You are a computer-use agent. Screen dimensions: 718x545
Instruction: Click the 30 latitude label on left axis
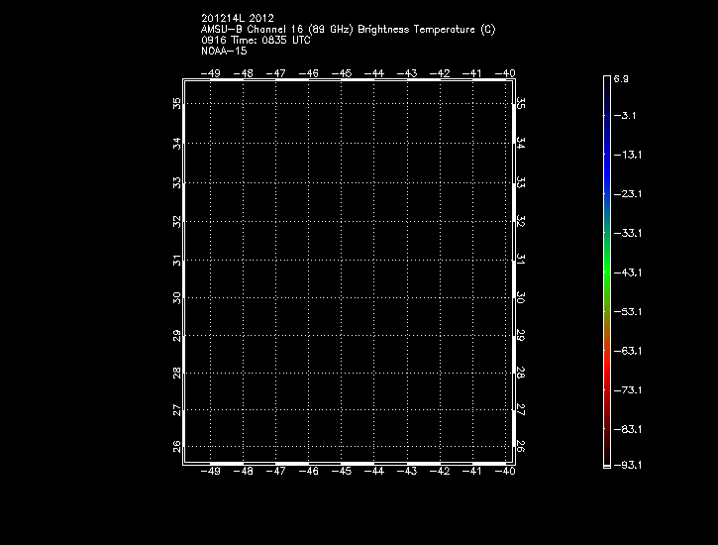click(177, 296)
